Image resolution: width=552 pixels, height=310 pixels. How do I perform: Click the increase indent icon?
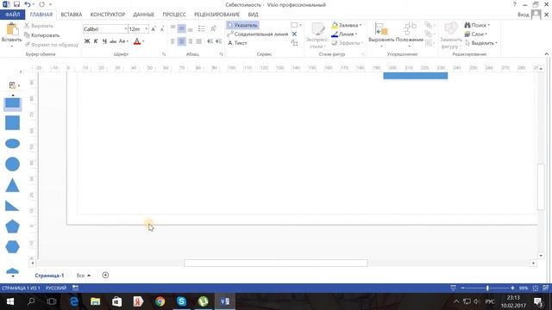(218, 41)
